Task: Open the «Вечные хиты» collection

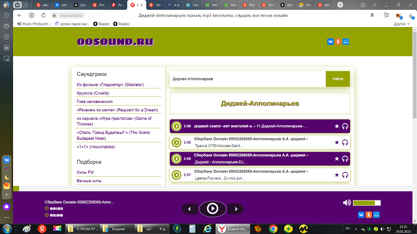Action: [x=89, y=181]
